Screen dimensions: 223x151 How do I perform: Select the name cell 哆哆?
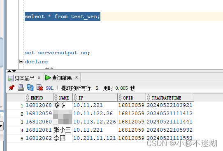point(63,105)
